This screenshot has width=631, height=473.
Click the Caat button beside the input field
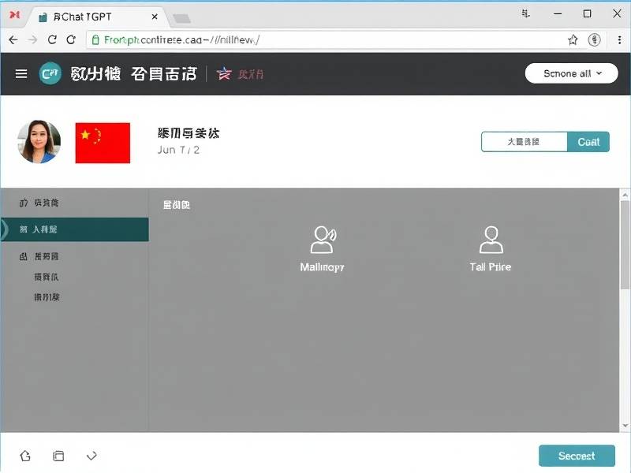point(588,142)
